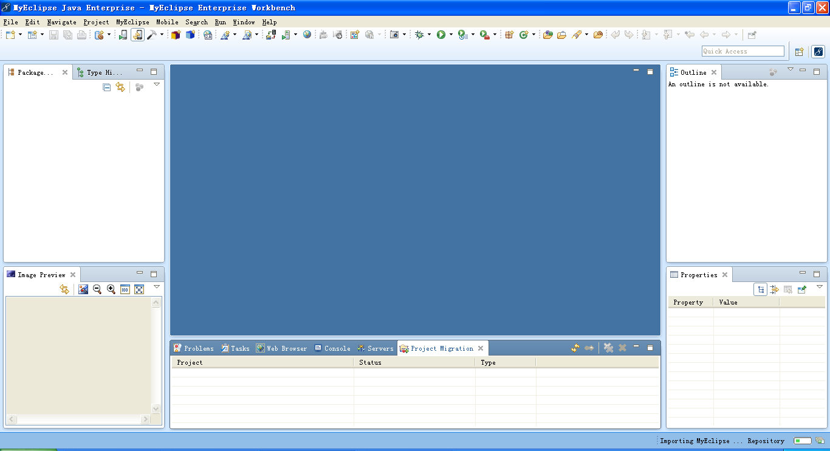Image resolution: width=830 pixels, height=451 pixels.
Task: Toggle Link with Editor in Package Explorer
Action: (120, 88)
